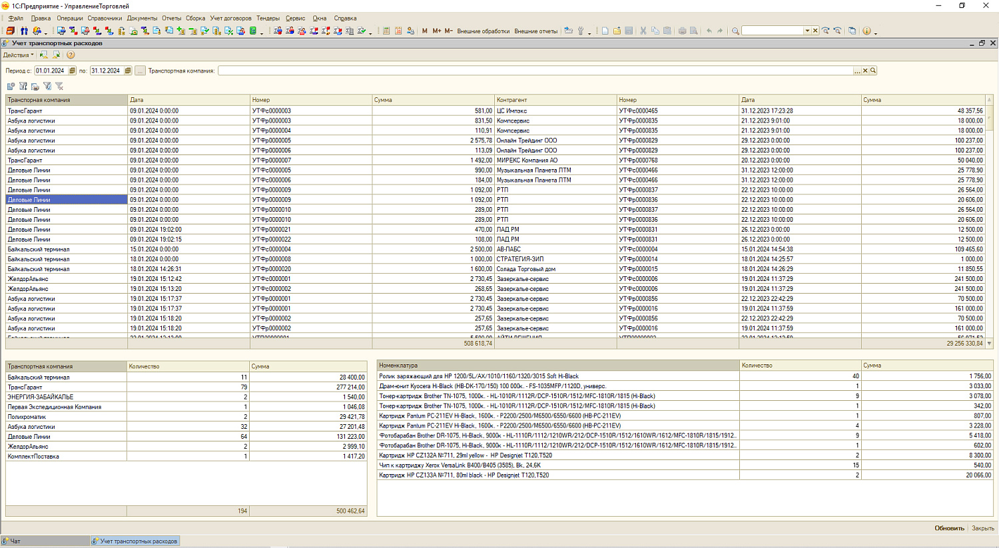Click the redo arrow icon
The height and width of the screenshot is (548, 999).
721,31
